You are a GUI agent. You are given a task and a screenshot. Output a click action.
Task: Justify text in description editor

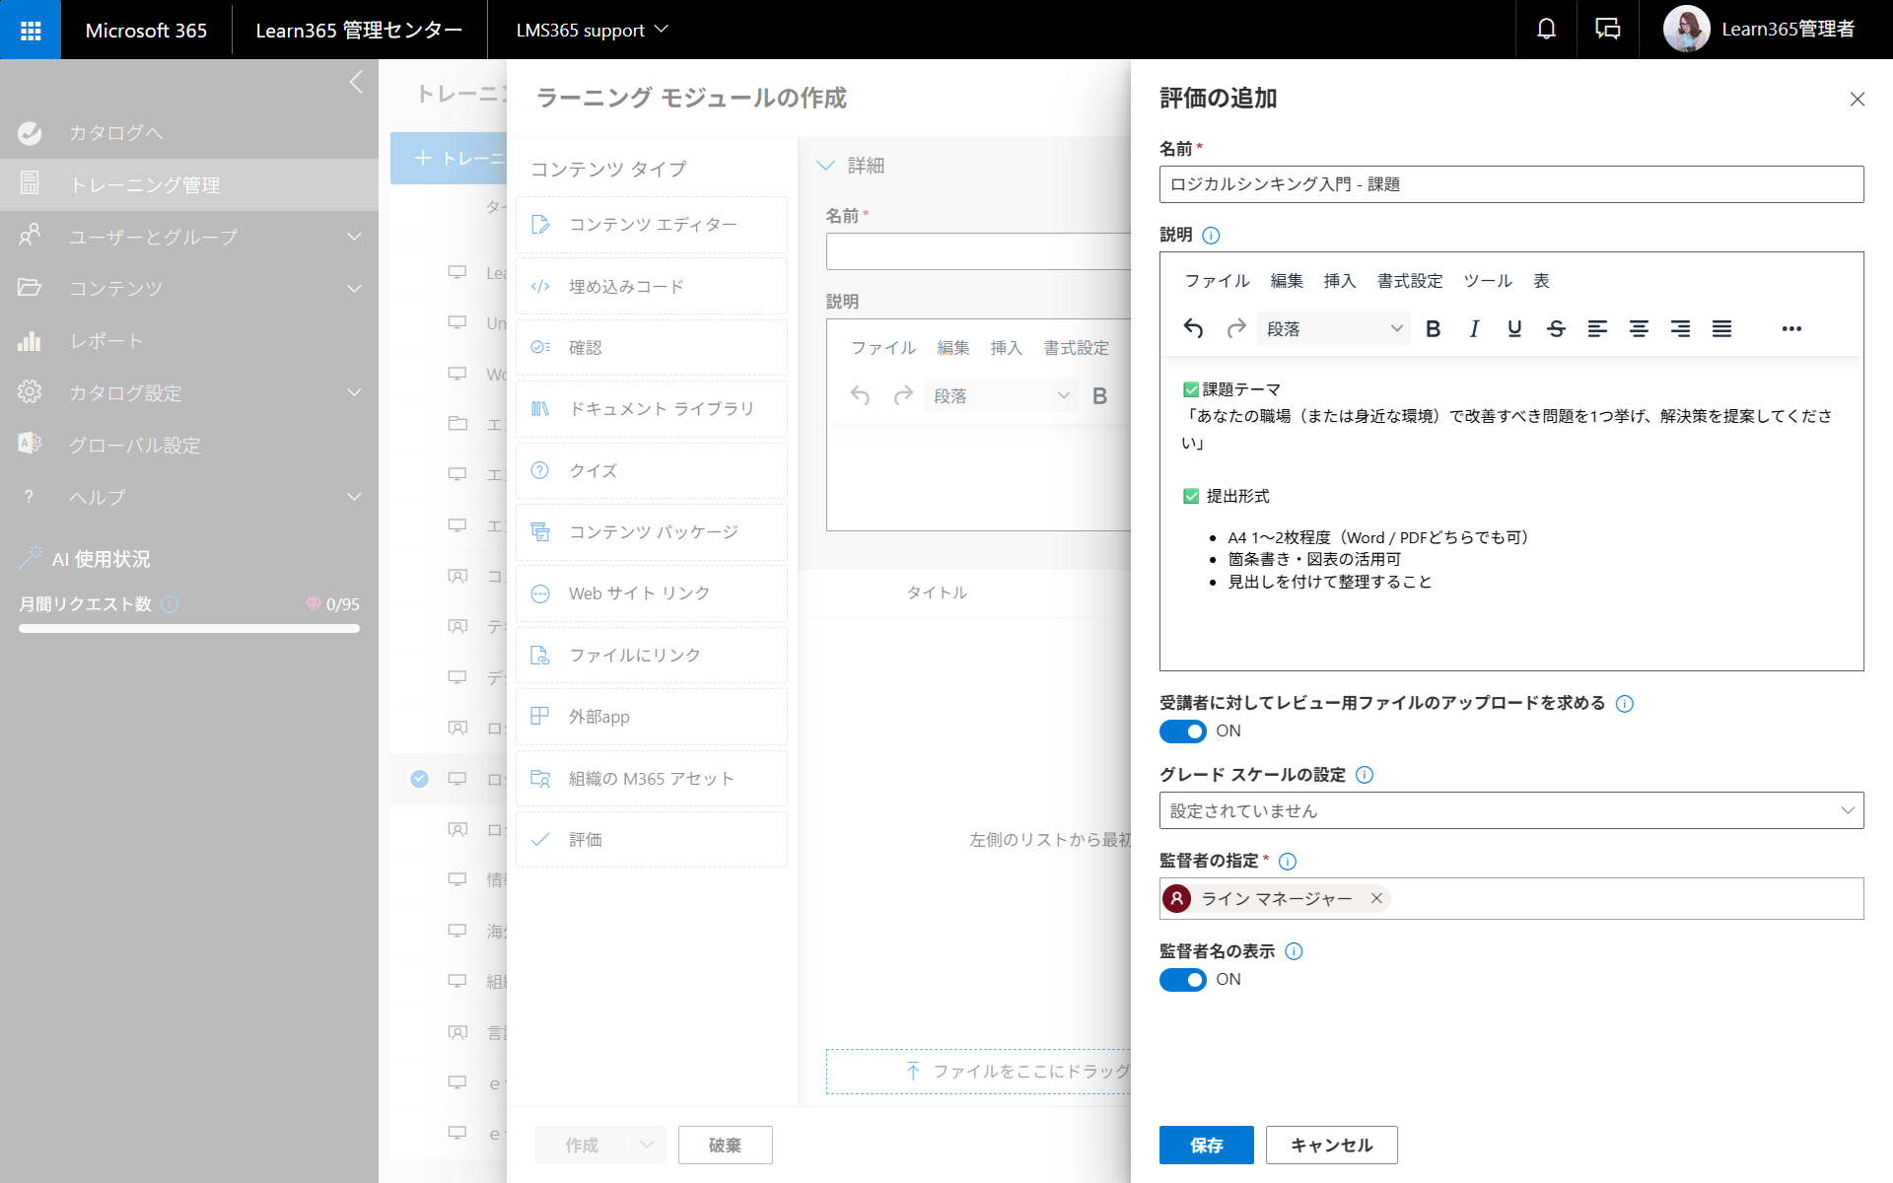pyautogui.click(x=1721, y=328)
